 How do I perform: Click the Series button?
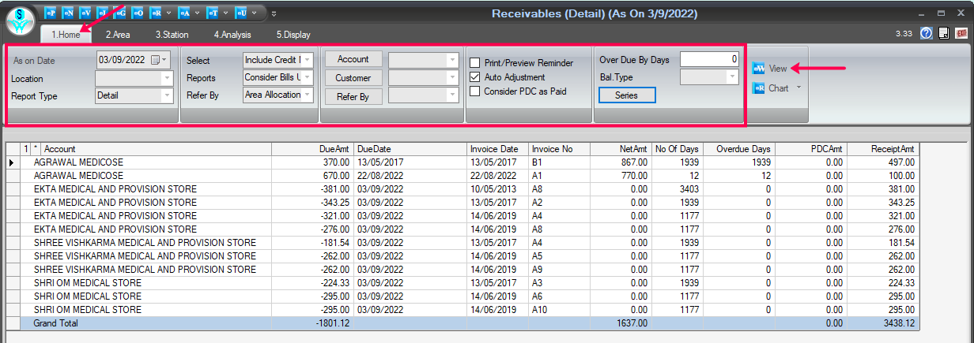(627, 95)
